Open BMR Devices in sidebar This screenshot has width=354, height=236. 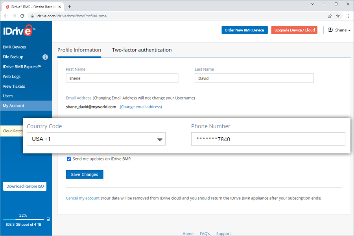click(x=15, y=47)
